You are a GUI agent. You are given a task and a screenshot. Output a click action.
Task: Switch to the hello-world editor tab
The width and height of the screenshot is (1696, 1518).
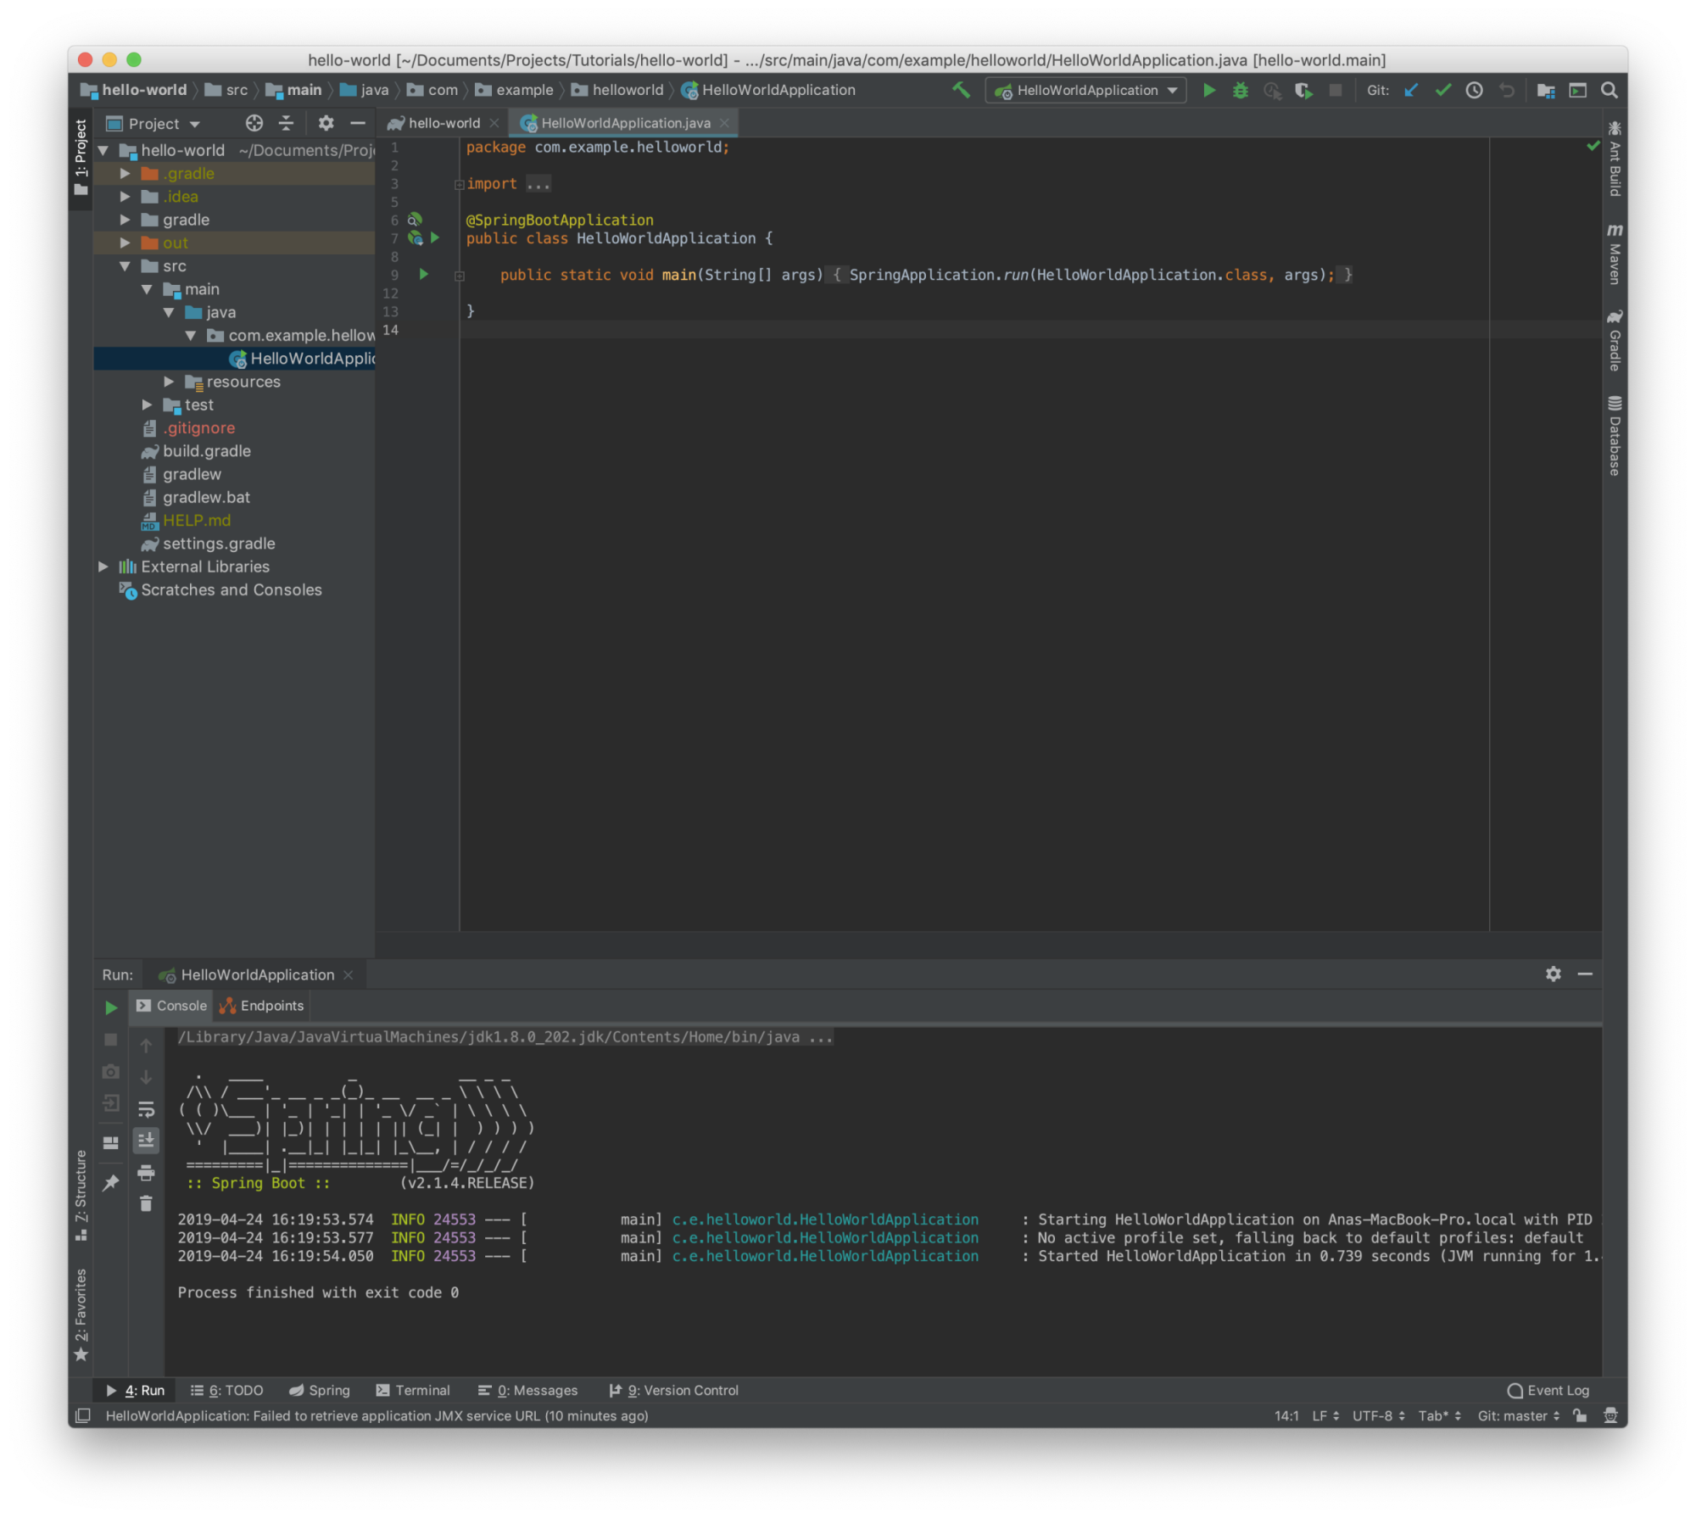pos(444,123)
